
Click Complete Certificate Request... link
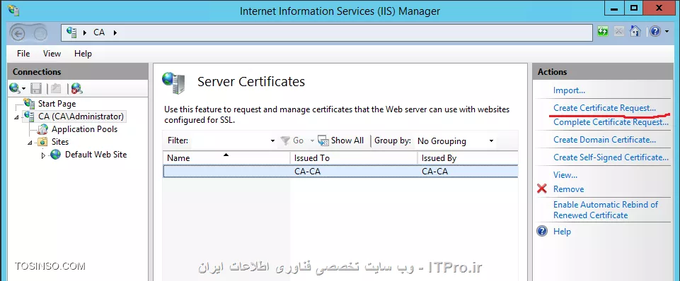pyautogui.click(x=611, y=122)
